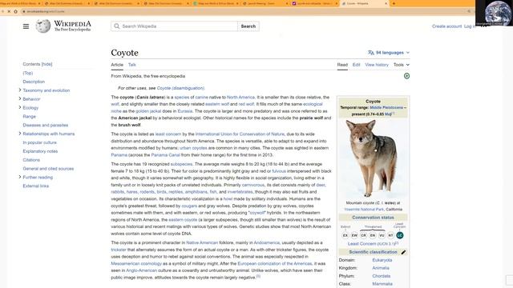The height and width of the screenshot is (288, 513).
Task: Open the Eukaryota domain link
Action: [x=382, y=260]
